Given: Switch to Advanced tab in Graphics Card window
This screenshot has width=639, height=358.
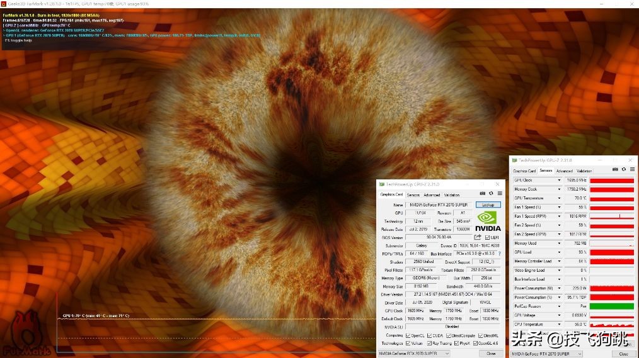Looking at the screenshot, I should [432, 195].
